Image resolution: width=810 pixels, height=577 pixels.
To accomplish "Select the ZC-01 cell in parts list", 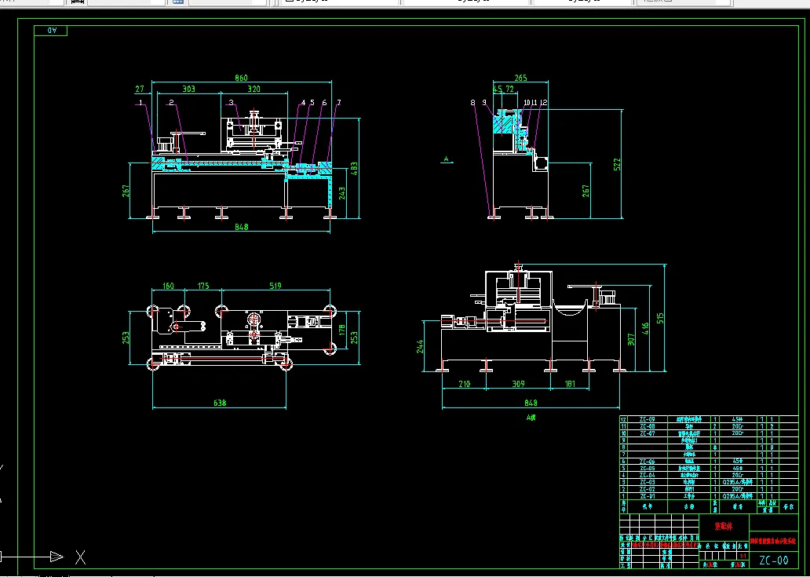I will click(x=648, y=496).
